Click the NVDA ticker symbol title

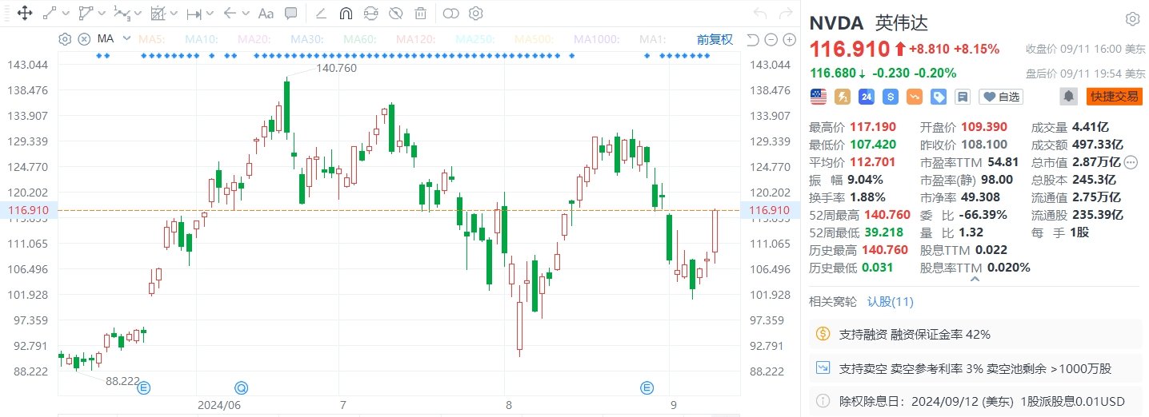click(x=837, y=22)
